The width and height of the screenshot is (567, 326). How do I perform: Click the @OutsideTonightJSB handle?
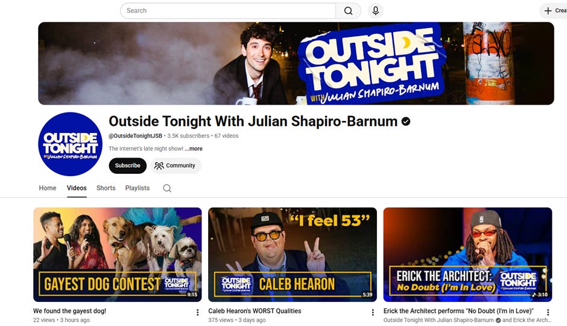[x=135, y=136]
